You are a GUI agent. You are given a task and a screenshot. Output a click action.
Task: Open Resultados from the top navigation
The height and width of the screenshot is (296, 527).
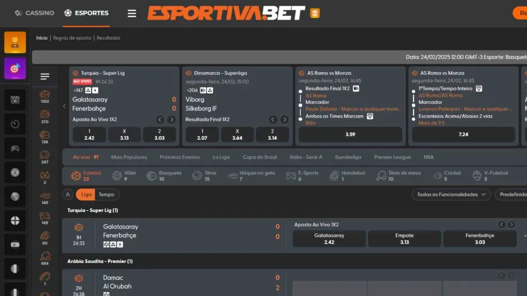pyautogui.click(x=108, y=38)
